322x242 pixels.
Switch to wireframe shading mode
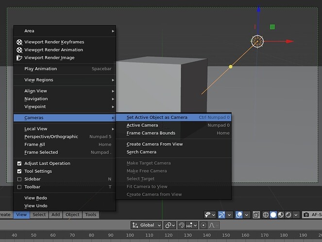pyautogui.click(x=266, y=215)
